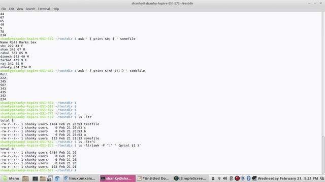Click the user icon in system tray
The height and width of the screenshot is (182, 325).
click(213, 178)
